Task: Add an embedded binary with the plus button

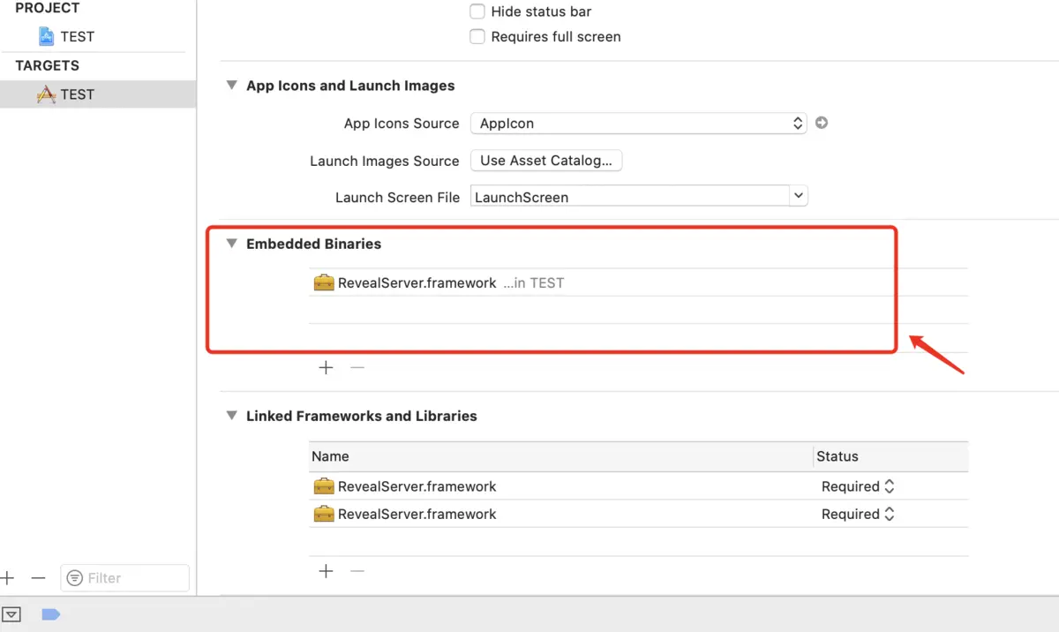Action: tap(326, 367)
